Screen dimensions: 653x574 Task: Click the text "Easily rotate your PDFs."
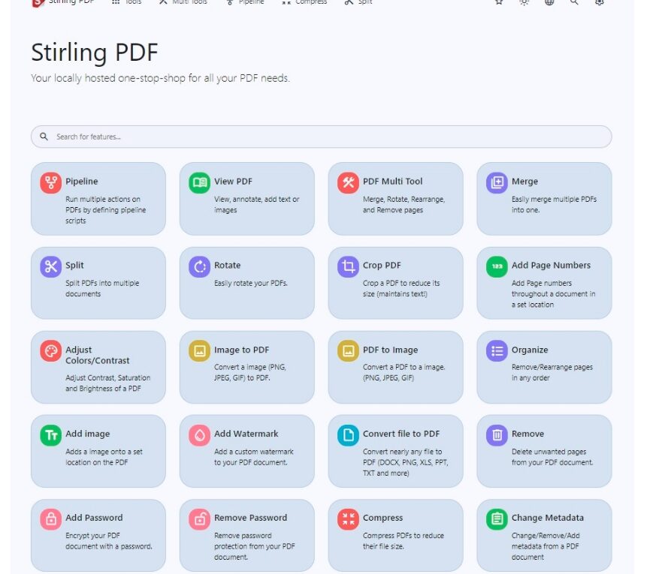coord(251,283)
